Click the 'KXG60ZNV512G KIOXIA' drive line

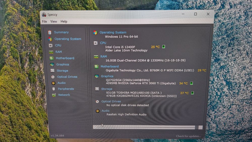tap(141, 96)
